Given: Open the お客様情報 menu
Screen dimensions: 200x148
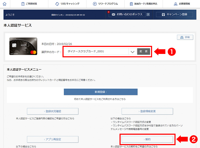Looking at the screenshot, I should click(x=182, y=4).
